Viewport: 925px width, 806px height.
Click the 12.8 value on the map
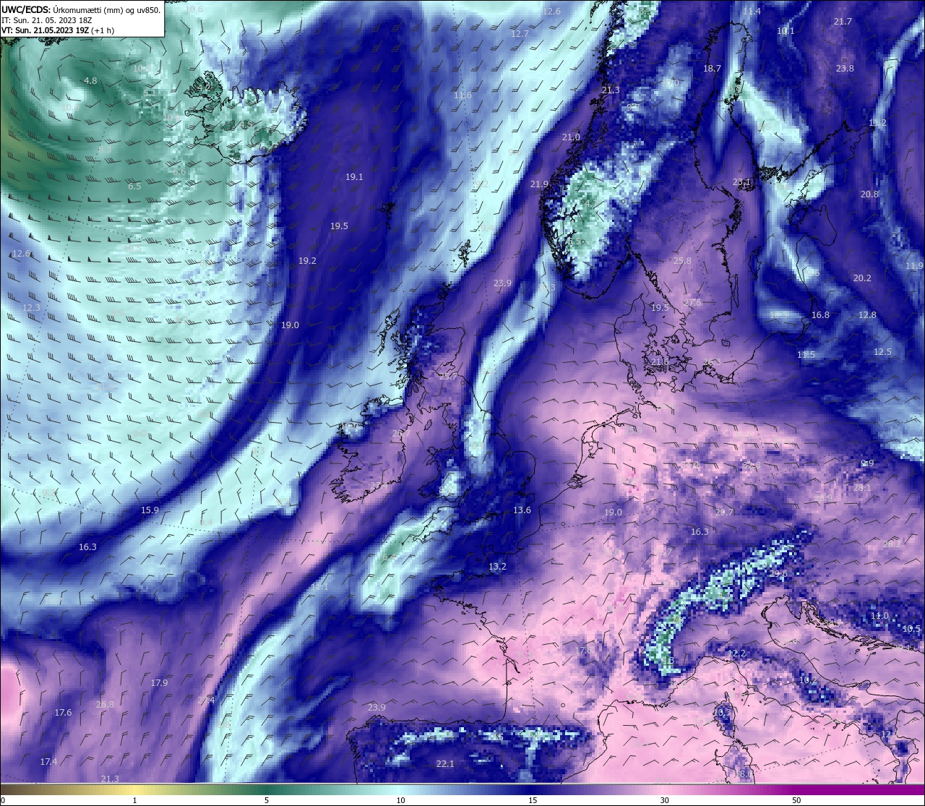point(867,315)
